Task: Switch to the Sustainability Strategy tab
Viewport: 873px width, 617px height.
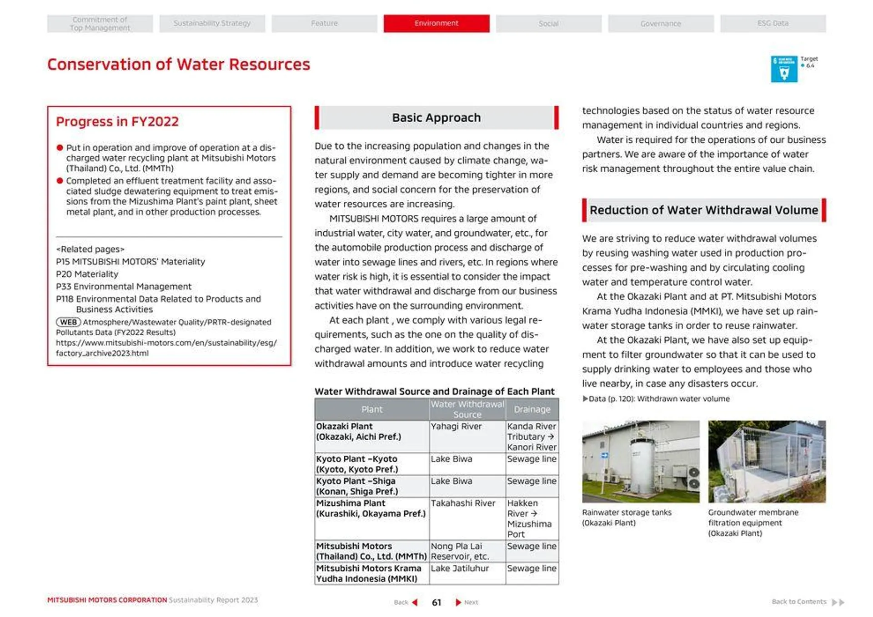Action: [x=212, y=24]
